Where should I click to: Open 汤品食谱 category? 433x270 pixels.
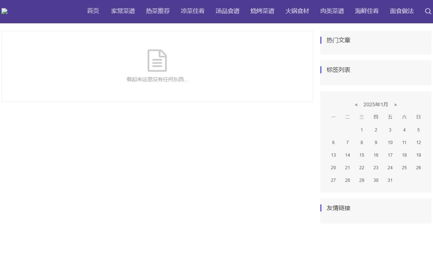tap(227, 11)
